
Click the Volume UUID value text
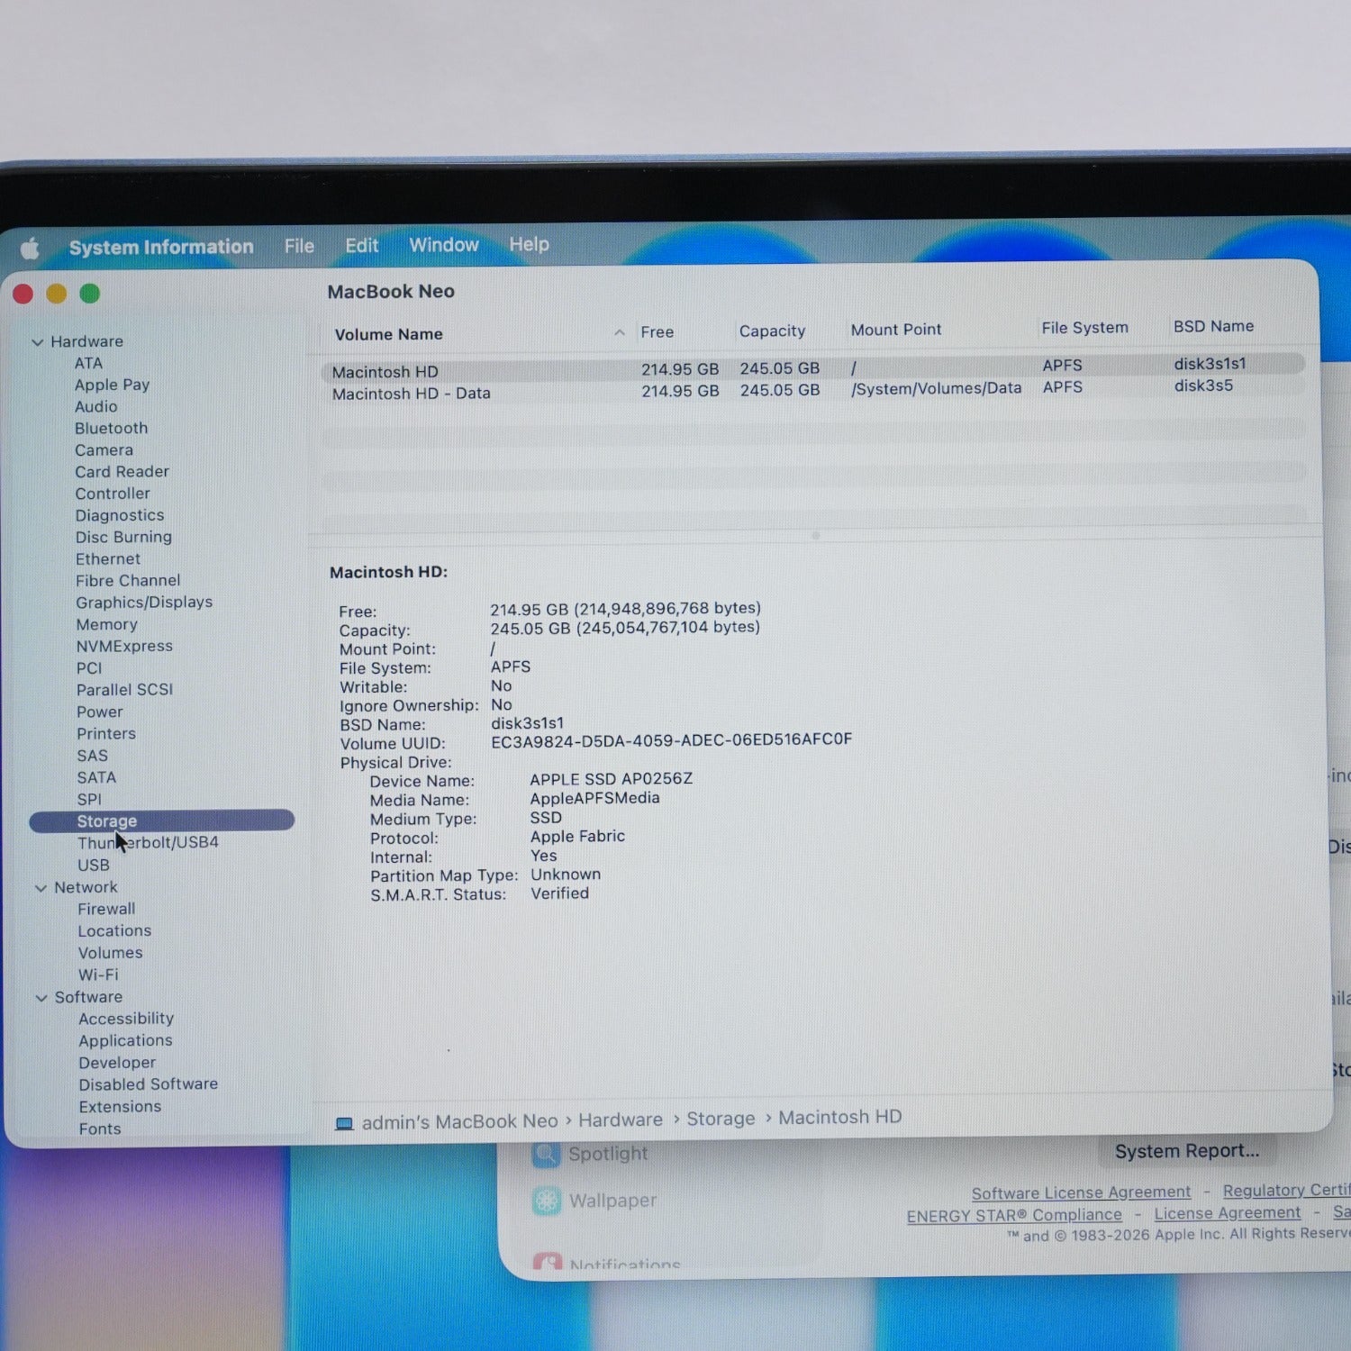click(x=671, y=741)
